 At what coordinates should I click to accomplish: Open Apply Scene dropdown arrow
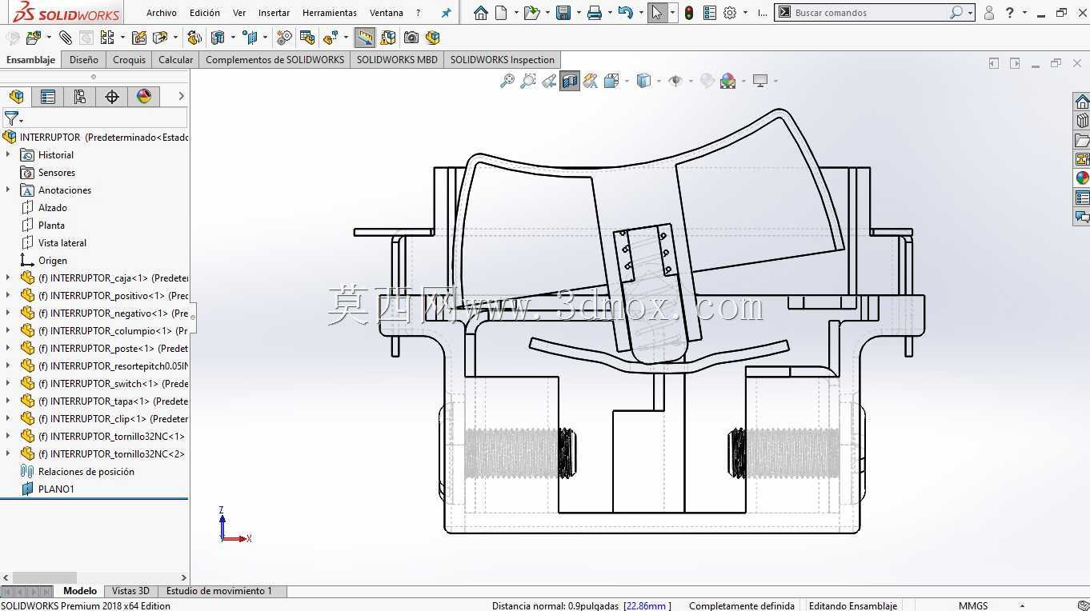click(743, 81)
